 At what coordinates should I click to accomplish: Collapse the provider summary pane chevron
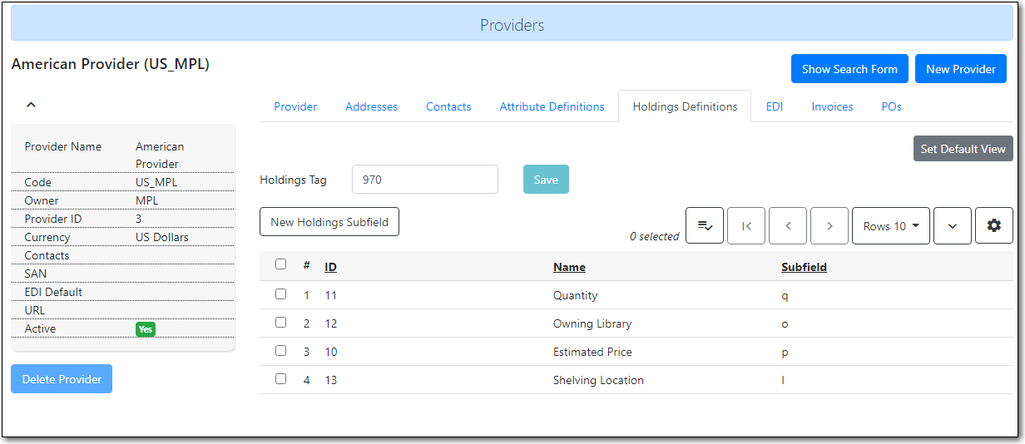(x=31, y=105)
